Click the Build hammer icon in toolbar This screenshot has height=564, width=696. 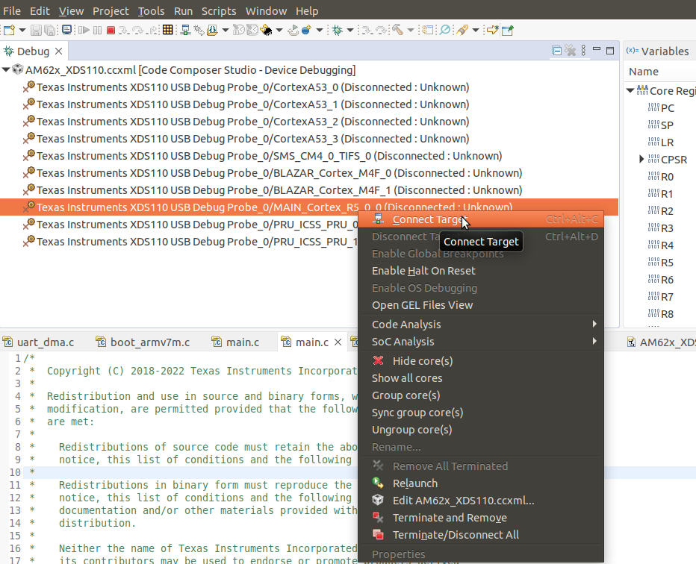click(398, 31)
